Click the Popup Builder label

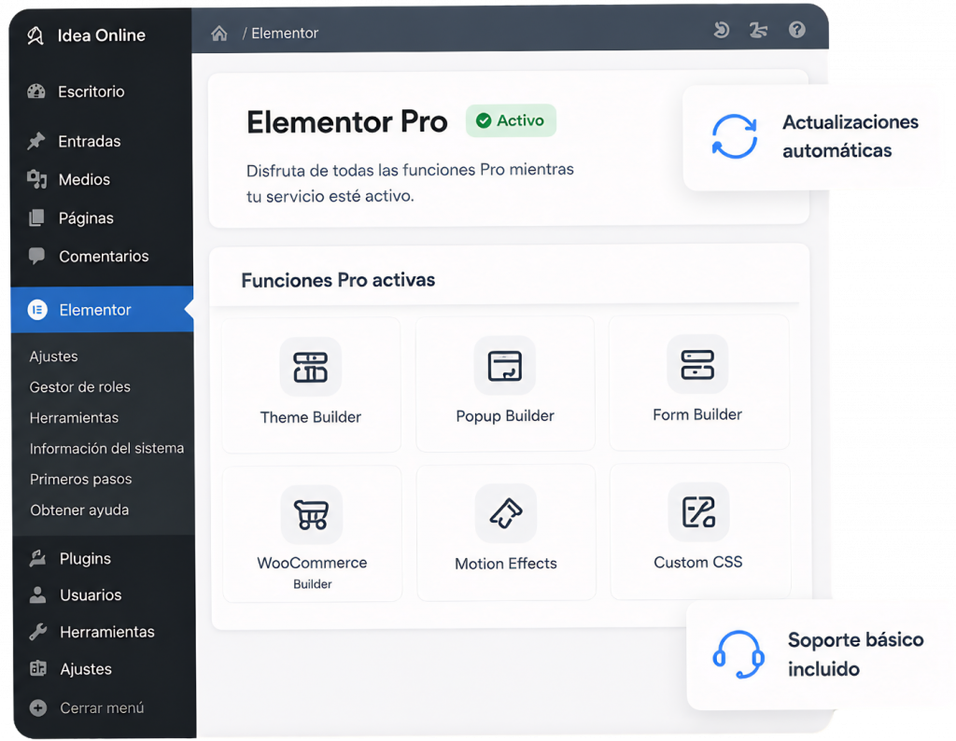[x=505, y=415]
